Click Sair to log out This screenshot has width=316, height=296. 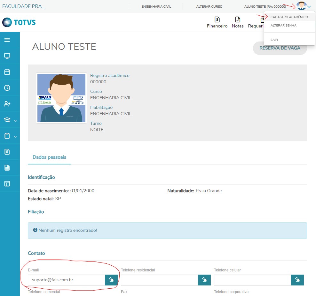(x=274, y=40)
